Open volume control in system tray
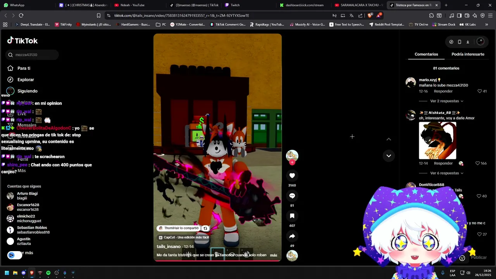 pos(468,273)
